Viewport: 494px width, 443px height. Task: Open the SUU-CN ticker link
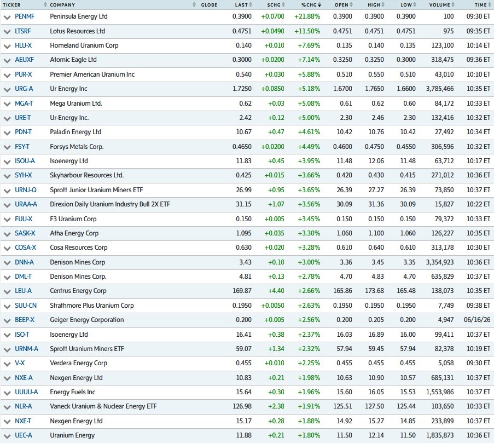pos(26,305)
